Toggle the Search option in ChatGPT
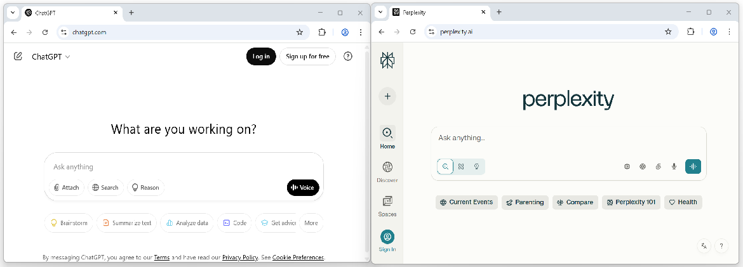This screenshot has width=743, height=267. point(105,188)
